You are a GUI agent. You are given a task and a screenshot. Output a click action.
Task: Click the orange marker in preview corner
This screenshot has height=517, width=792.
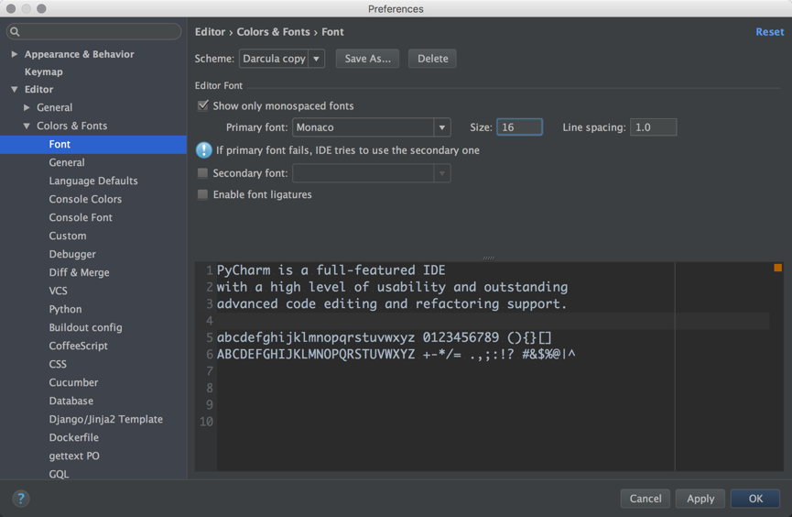pos(778,268)
